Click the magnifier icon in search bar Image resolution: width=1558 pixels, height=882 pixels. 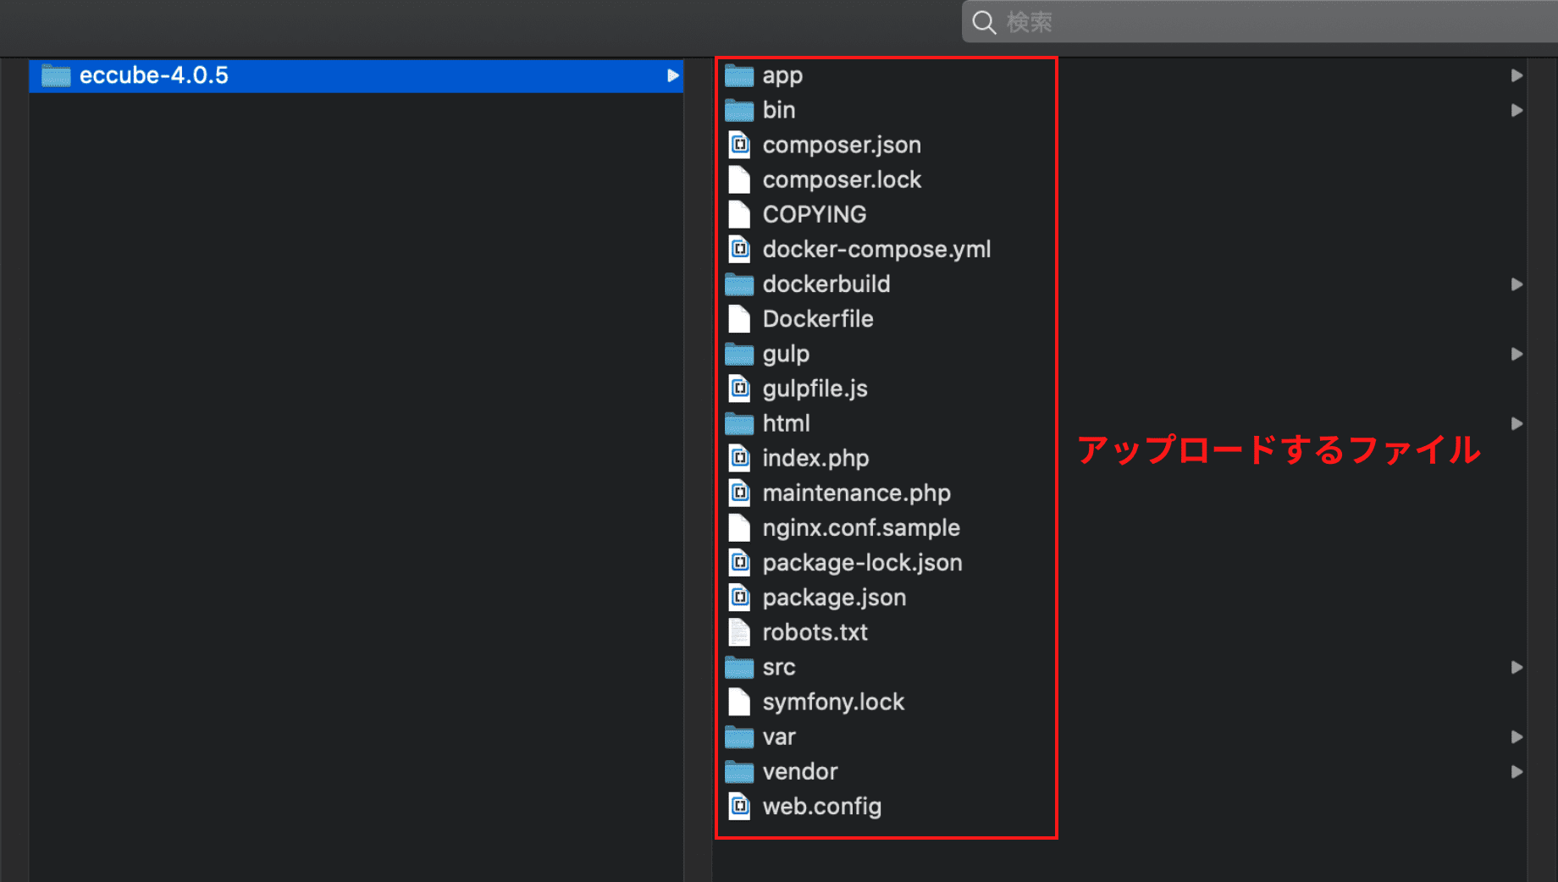coord(983,23)
